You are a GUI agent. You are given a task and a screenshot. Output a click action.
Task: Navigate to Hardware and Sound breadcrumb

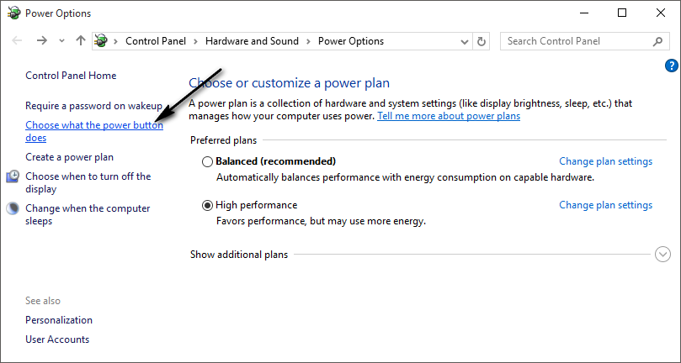click(253, 41)
